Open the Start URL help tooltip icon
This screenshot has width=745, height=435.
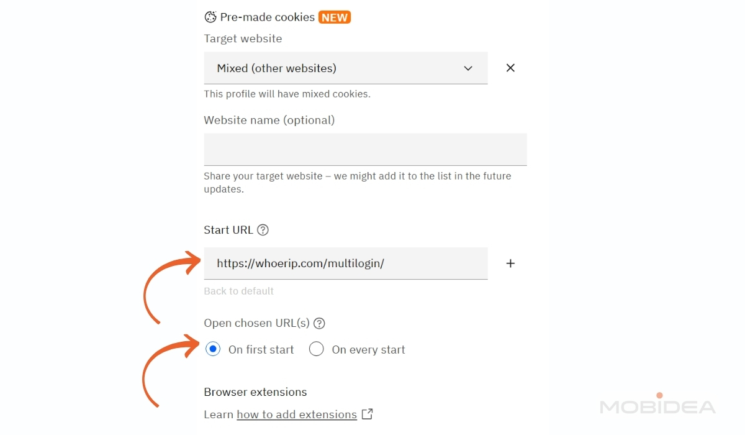pyautogui.click(x=263, y=230)
